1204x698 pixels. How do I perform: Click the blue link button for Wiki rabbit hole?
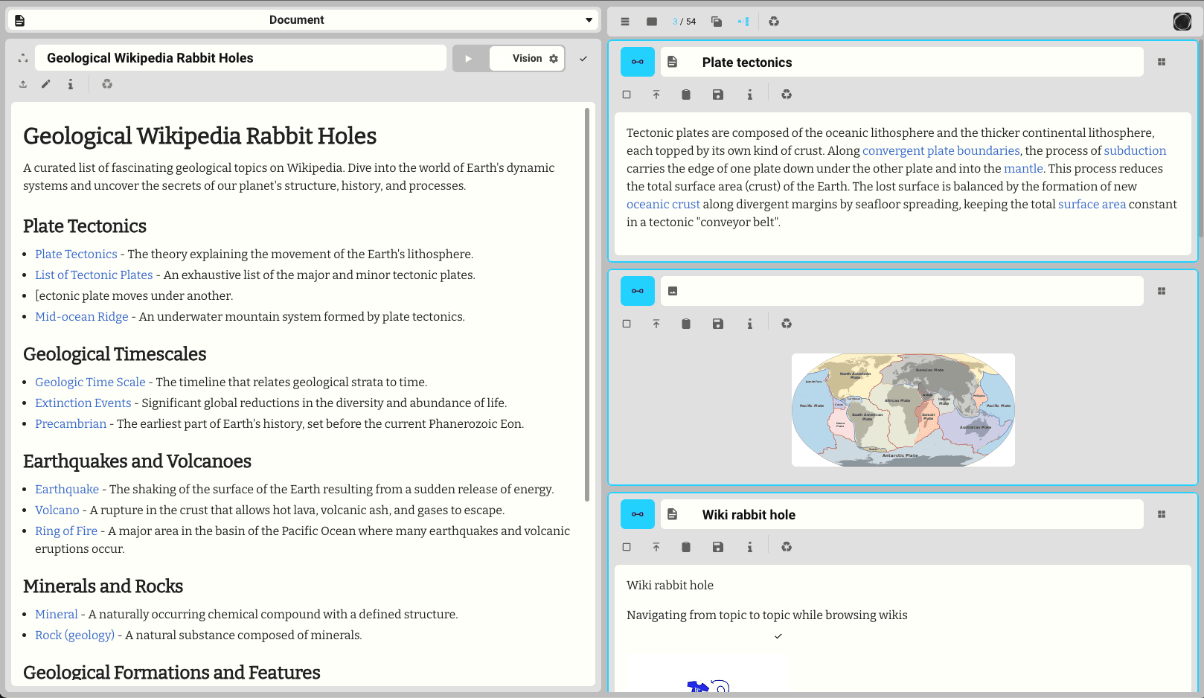(638, 514)
